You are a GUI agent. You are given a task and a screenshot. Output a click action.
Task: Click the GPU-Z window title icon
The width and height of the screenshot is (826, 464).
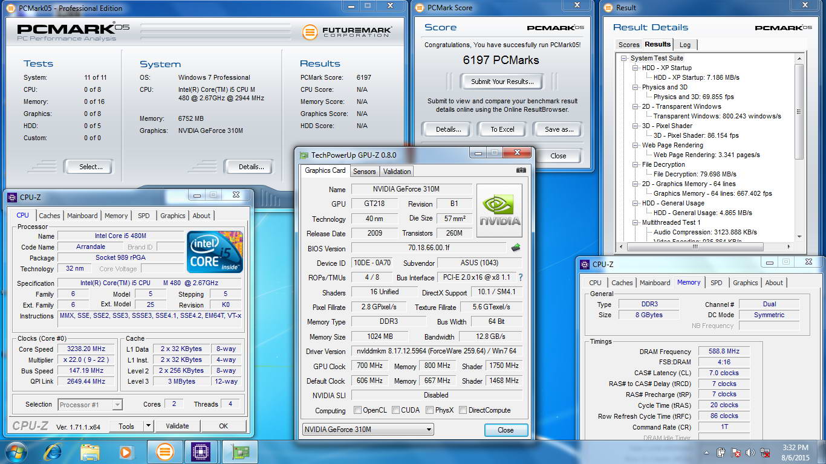coord(304,155)
